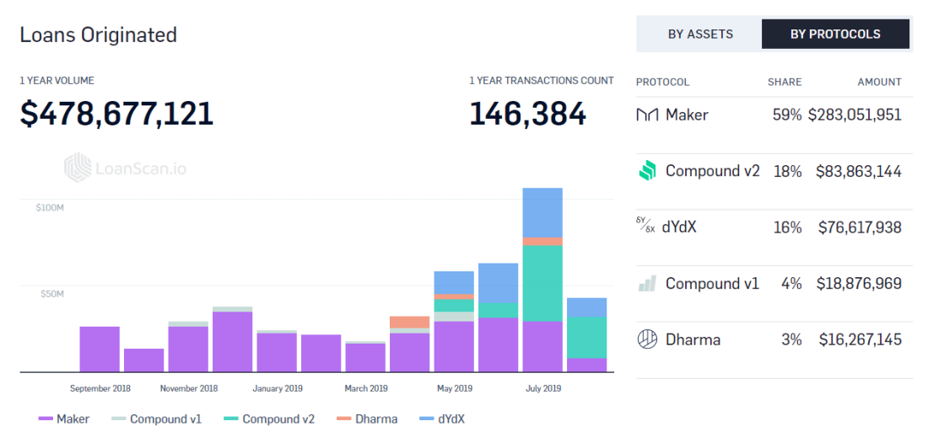This screenshot has width=928, height=432.
Task: Toggle the Compound v1 legend entry
Action: pyautogui.click(x=156, y=419)
